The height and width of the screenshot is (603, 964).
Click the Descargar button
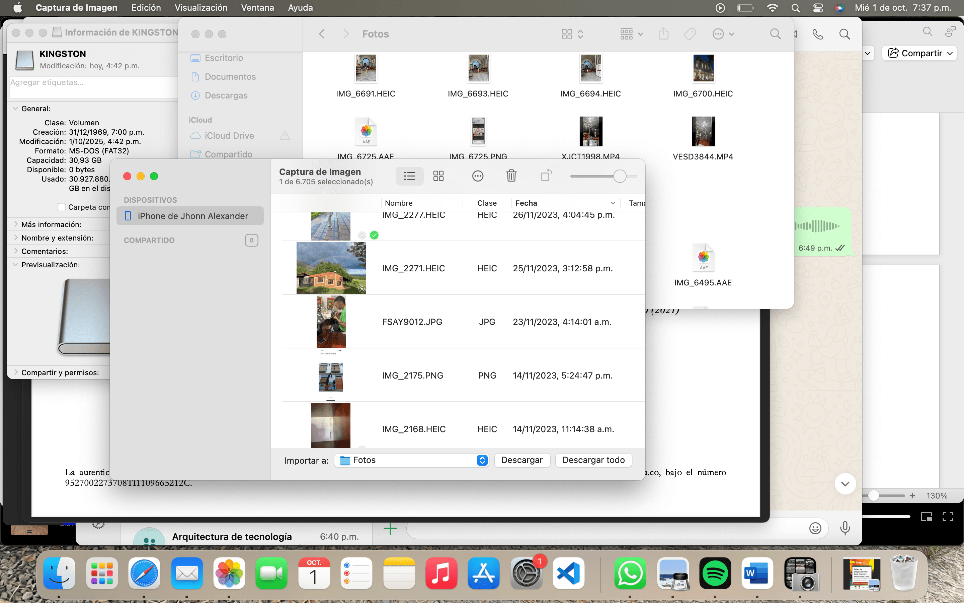[521, 460]
